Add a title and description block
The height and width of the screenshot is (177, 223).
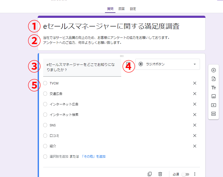coord(214,88)
